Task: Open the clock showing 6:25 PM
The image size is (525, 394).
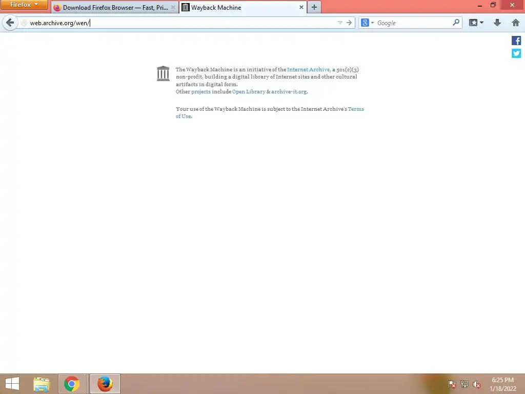Action: point(502,384)
